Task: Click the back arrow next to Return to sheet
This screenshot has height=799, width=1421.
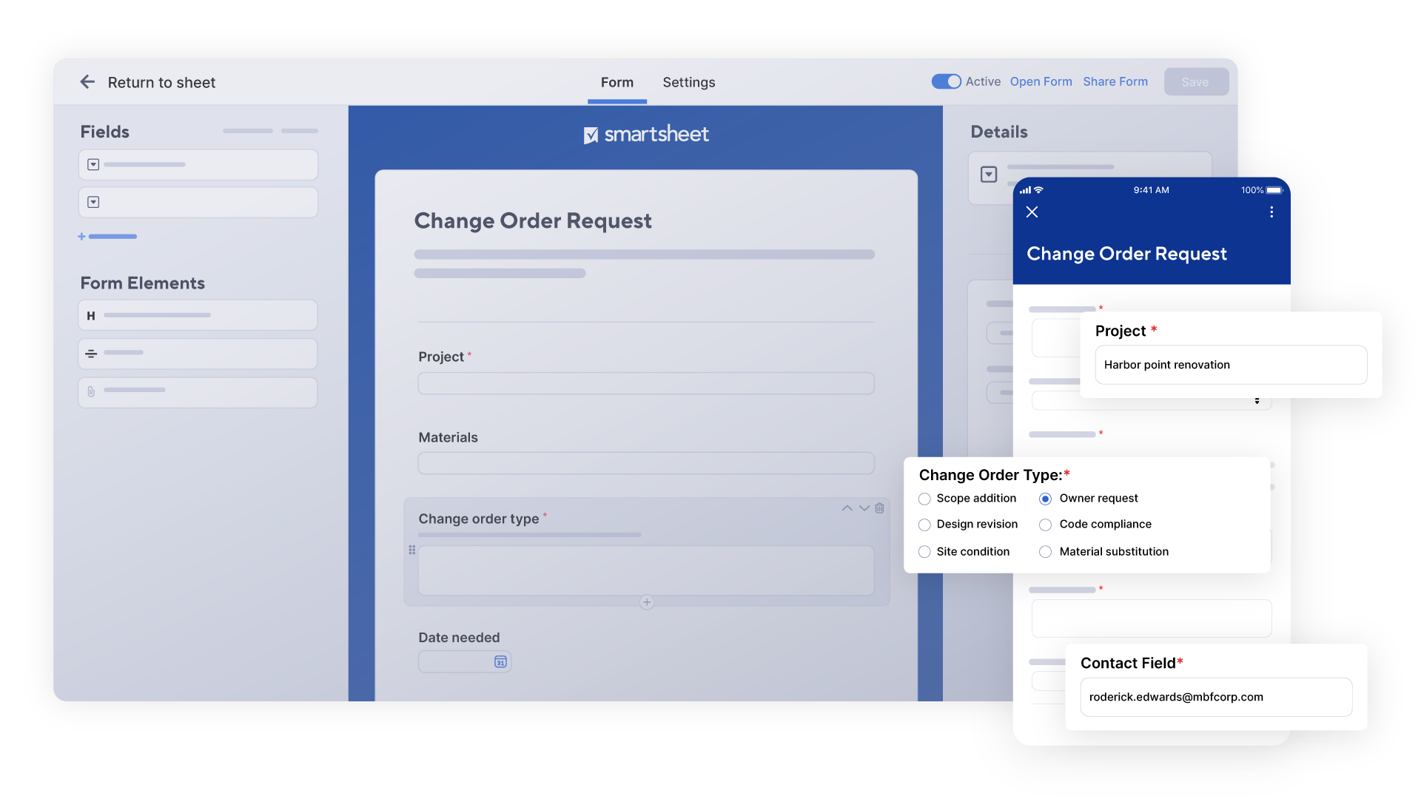Action: coord(87,82)
